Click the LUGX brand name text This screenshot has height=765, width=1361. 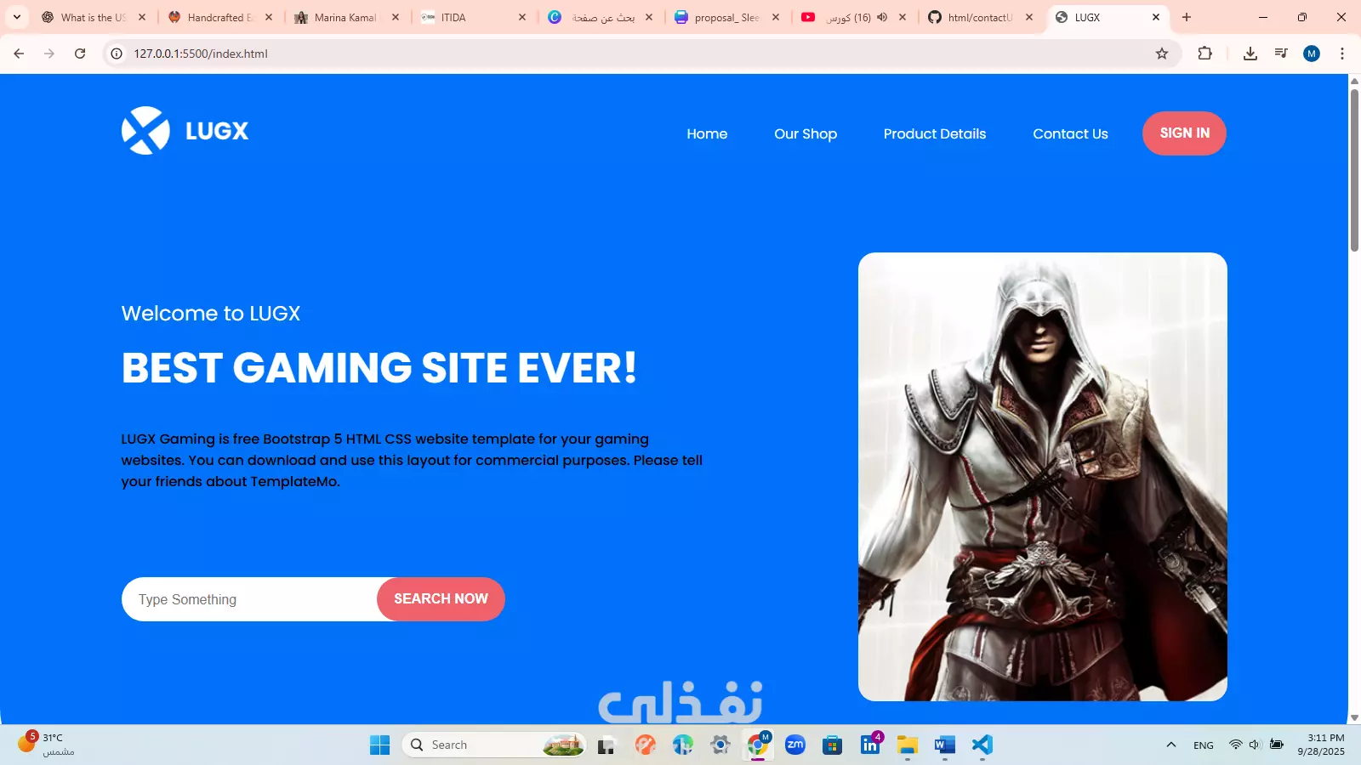click(217, 131)
